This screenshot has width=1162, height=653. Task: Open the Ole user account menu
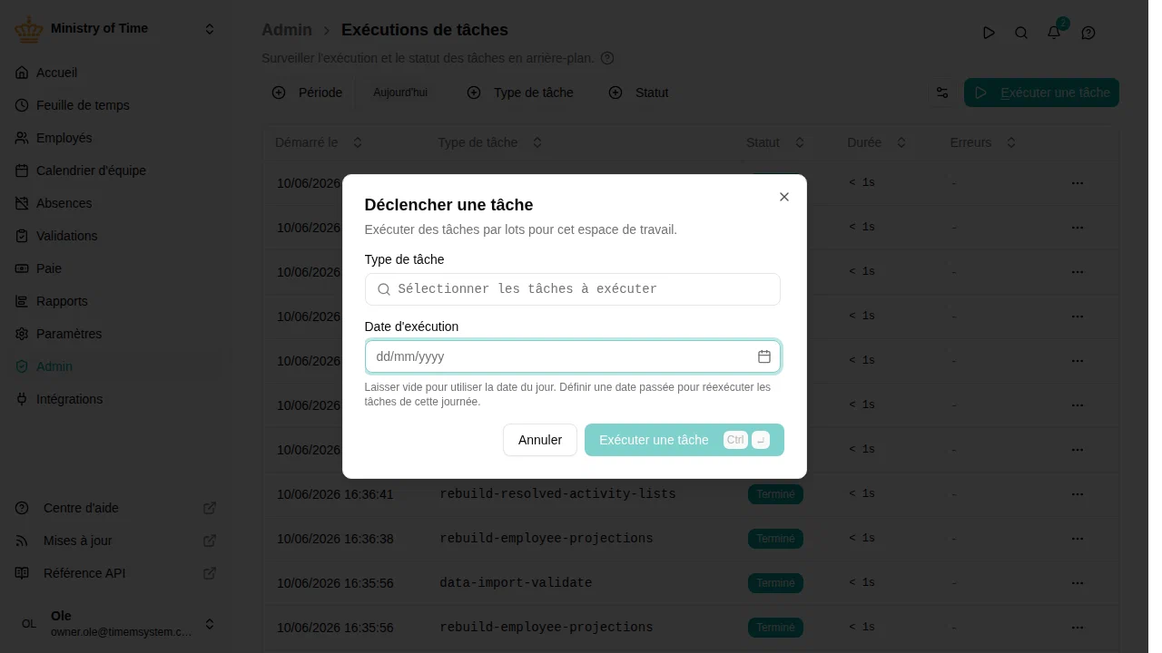(116, 624)
